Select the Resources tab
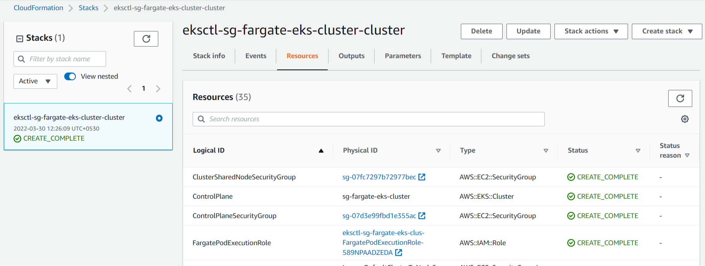 (302, 56)
